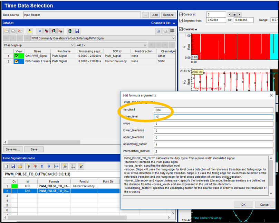Viewport: 279px width, 223px height.
Task: Move formula down with blue down arrow
Action: coord(49,167)
